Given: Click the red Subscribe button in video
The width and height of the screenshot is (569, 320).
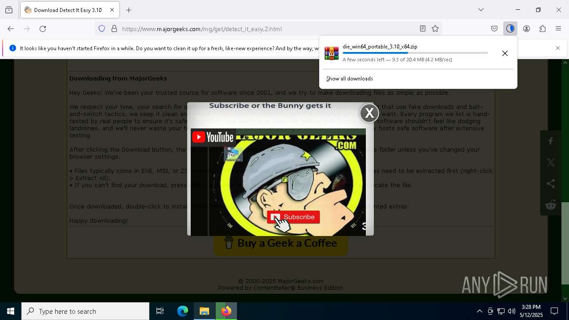Looking at the screenshot, I should coord(293,217).
